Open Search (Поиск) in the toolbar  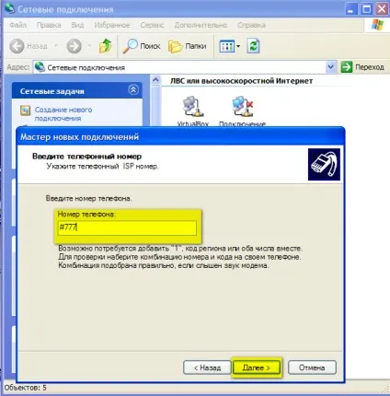click(142, 46)
